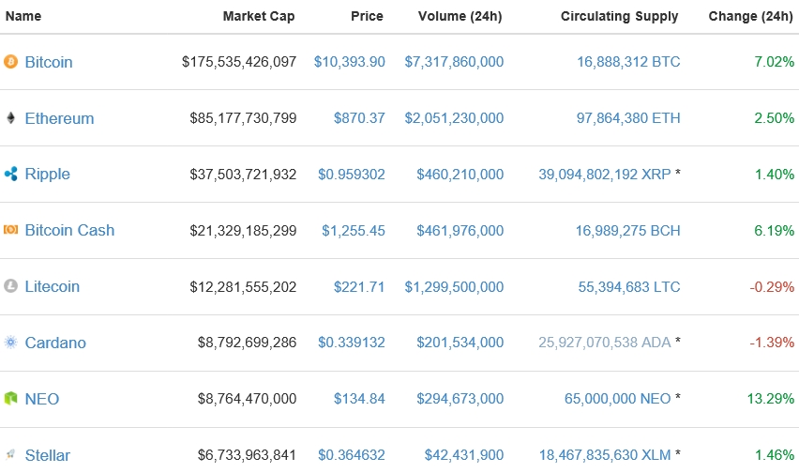Sort table by Market Cap column
The height and width of the screenshot is (473, 799).
click(x=259, y=17)
